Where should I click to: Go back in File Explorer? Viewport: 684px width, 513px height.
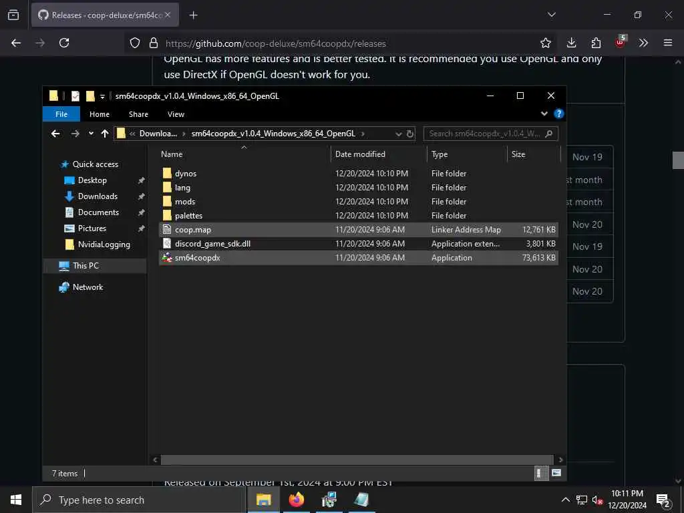pos(55,134)
